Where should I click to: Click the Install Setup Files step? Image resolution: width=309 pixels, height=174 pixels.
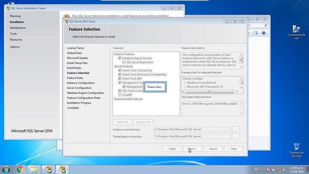pos(77,63)
